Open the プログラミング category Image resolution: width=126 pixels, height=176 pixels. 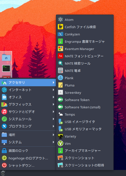point(28,126)
